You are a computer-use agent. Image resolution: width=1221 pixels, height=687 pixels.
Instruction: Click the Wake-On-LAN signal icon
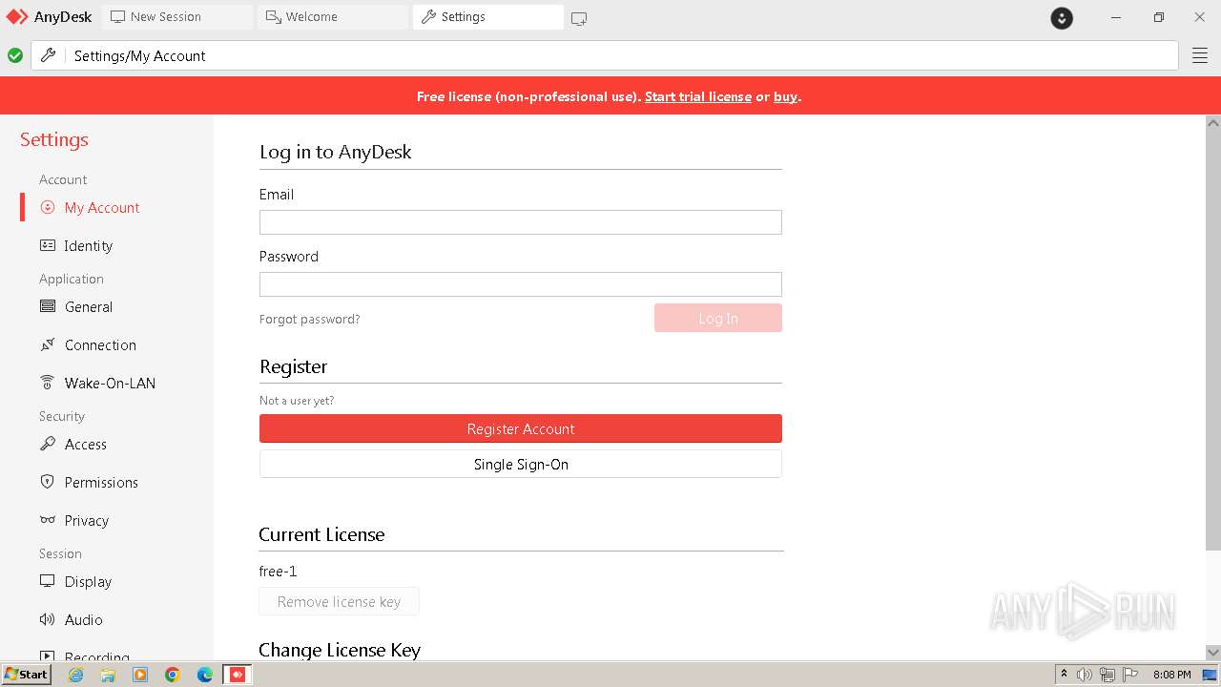coord(48,383)
